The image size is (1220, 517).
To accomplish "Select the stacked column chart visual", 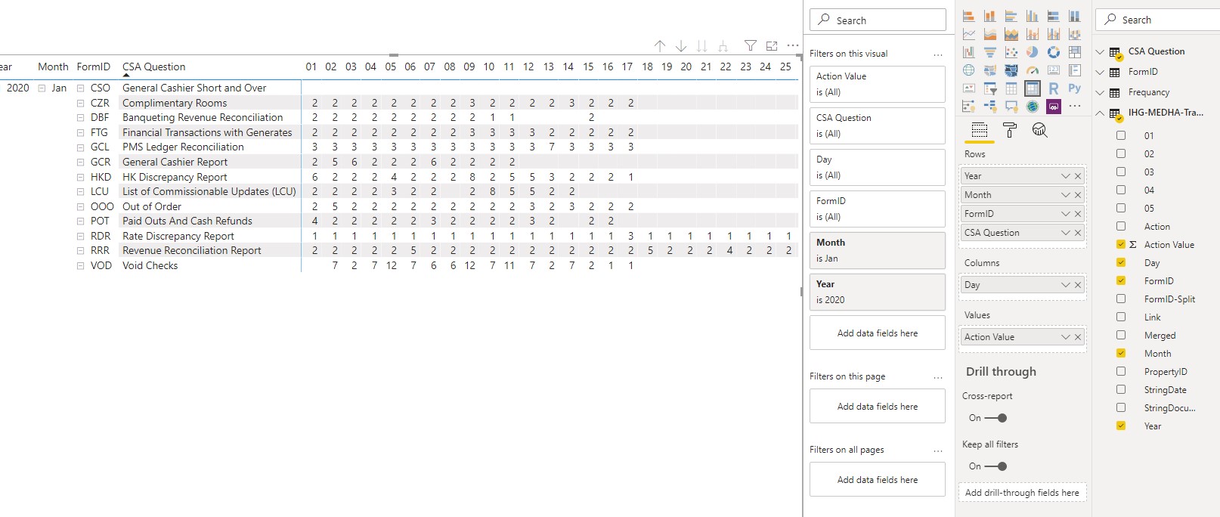I will [989, 16].
